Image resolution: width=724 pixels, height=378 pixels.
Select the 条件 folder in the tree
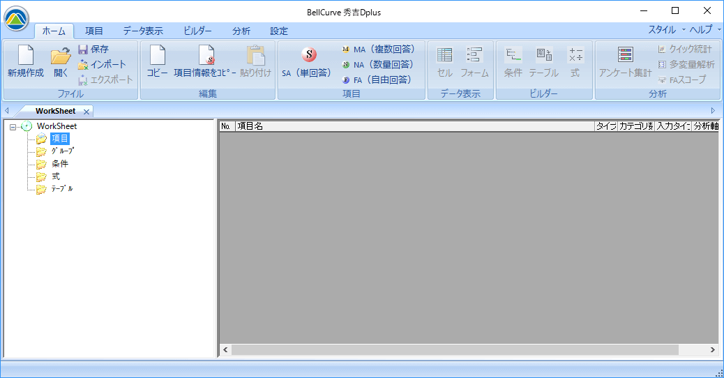click(59, 164)
